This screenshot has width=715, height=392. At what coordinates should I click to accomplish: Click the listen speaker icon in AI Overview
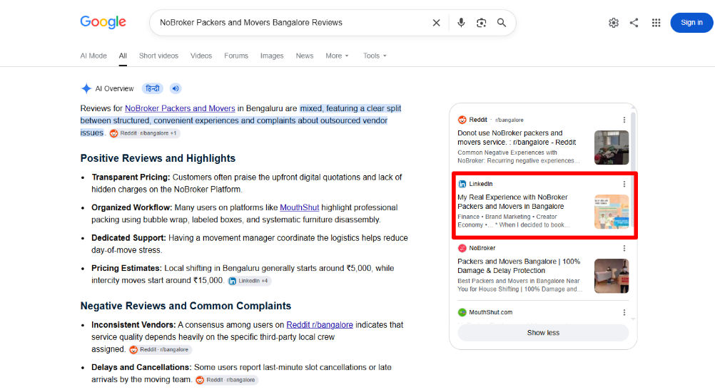pyautogui.click(x=176, y=88)
